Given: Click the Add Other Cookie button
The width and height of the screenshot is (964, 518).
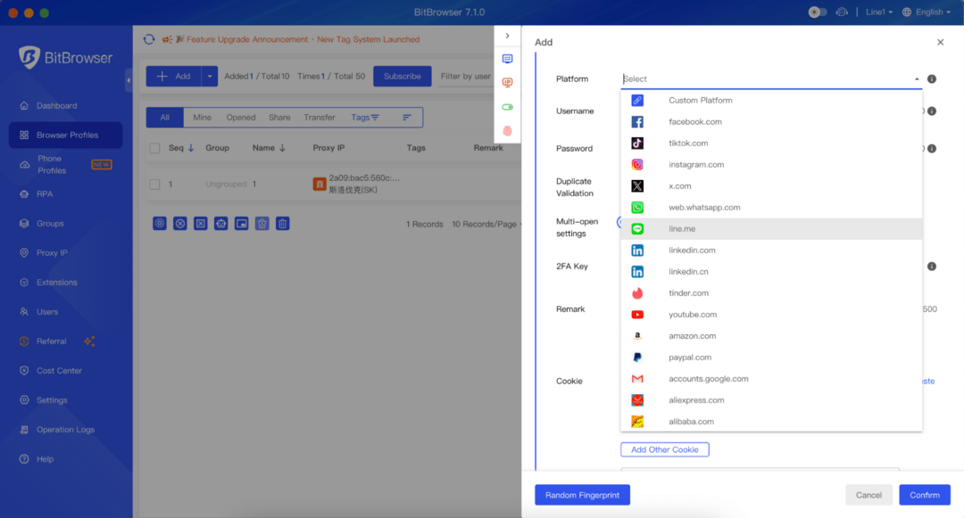Looking at the screenshot, I should tap(664, 449).
